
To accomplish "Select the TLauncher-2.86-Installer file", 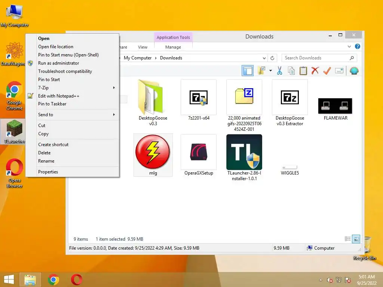I will pos(244,158).
